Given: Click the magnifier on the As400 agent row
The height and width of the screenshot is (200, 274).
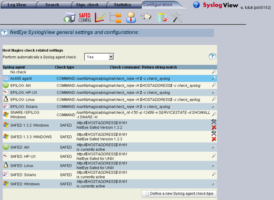Looking at the screenshot, I should click(x=214, y=78).
